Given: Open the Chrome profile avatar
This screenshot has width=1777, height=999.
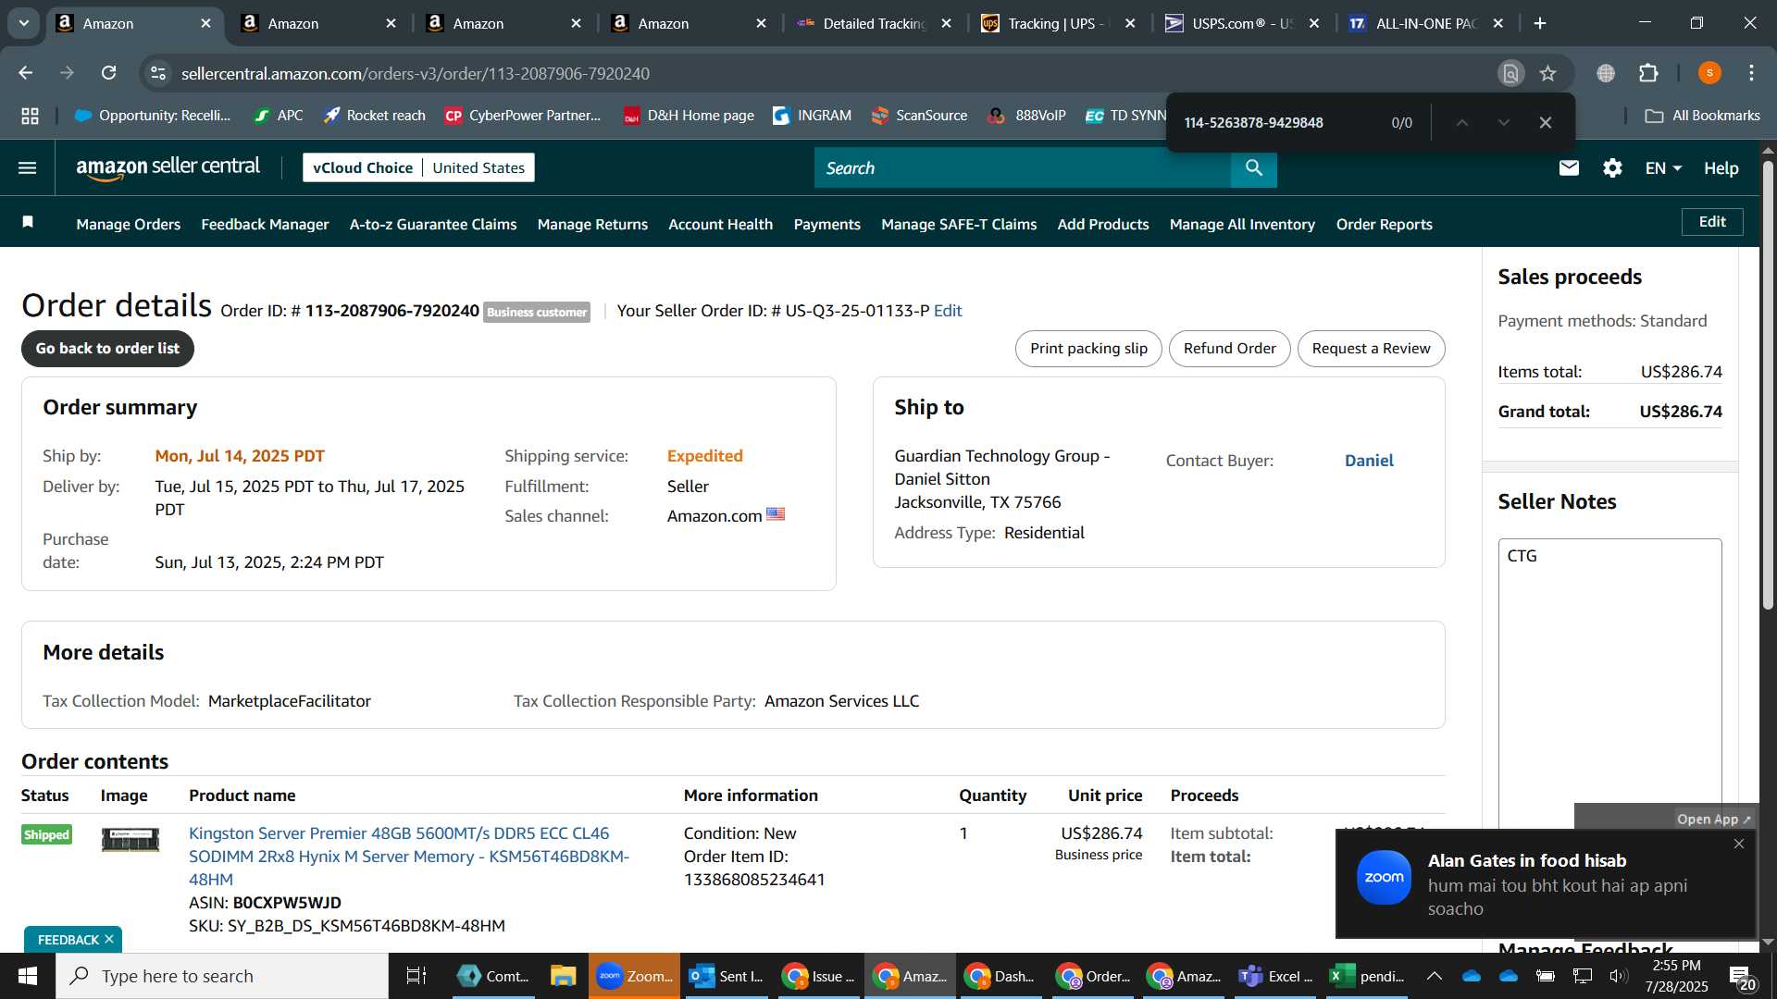Looking at the screenshot, I should point(1709,73).
